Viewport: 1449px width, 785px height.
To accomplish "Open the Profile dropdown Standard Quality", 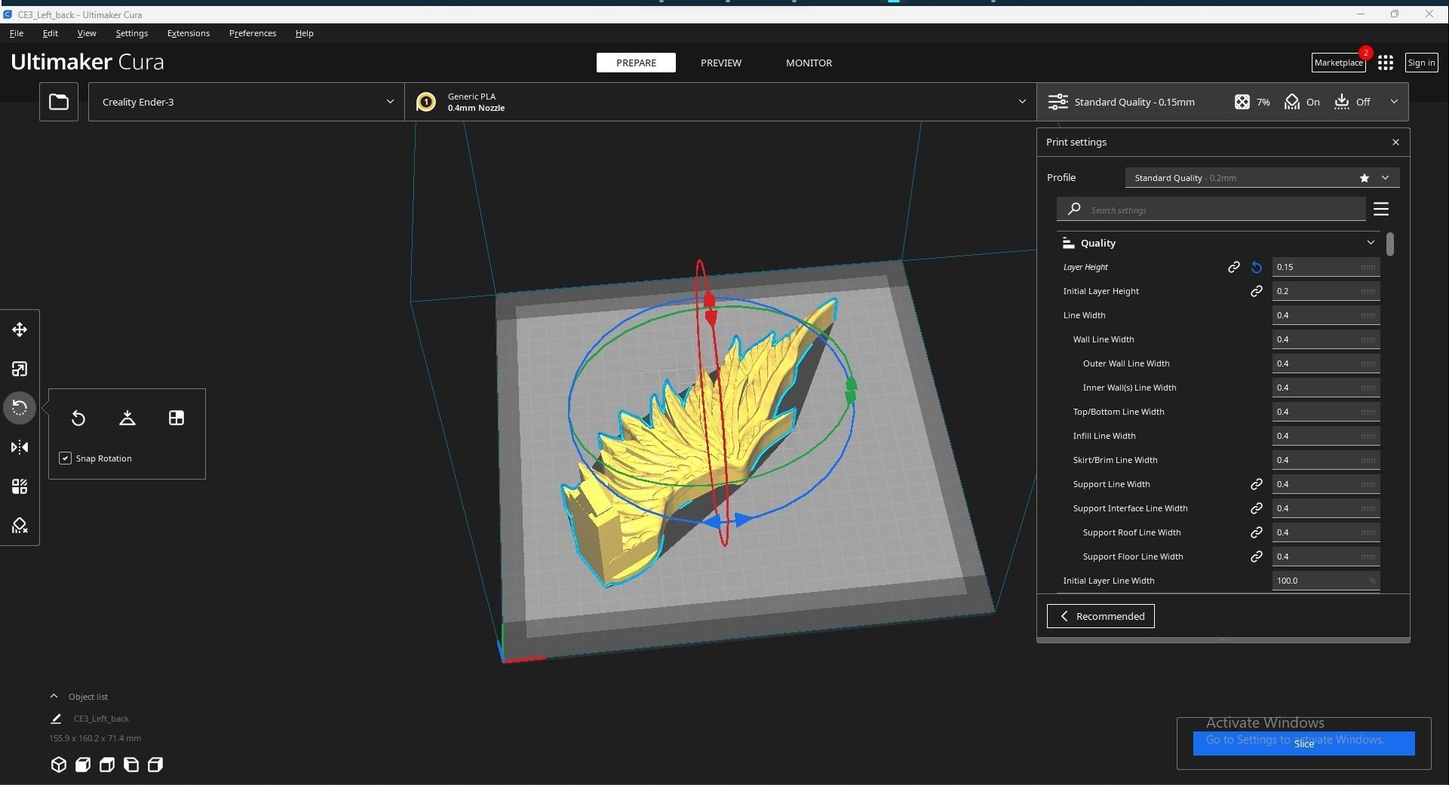I will click(1262, 178).
